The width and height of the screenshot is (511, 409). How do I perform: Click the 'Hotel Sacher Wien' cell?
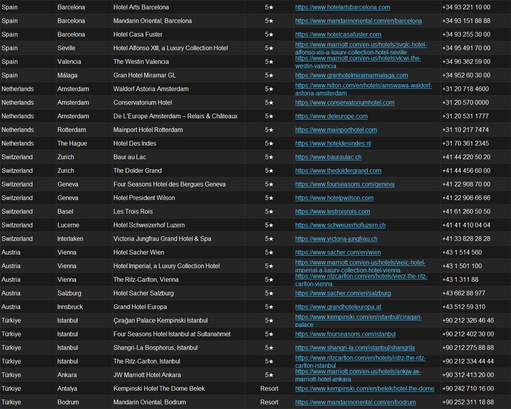(178, 252)
